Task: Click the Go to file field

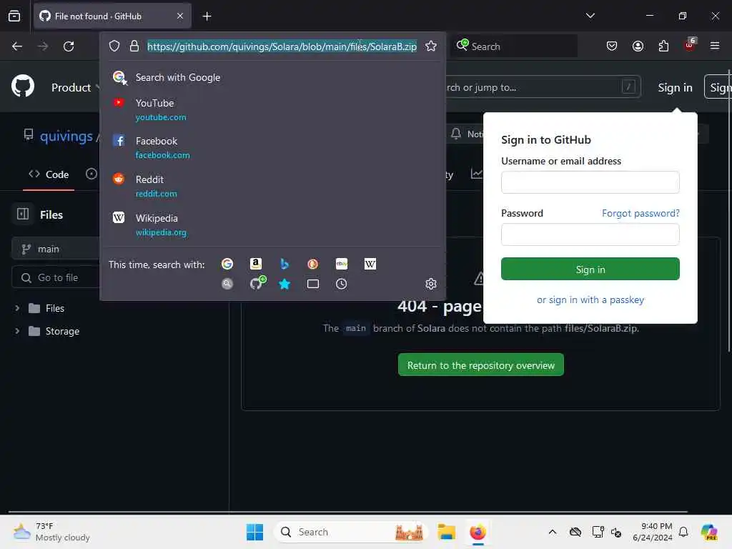Action: click(x=55, y=278)
